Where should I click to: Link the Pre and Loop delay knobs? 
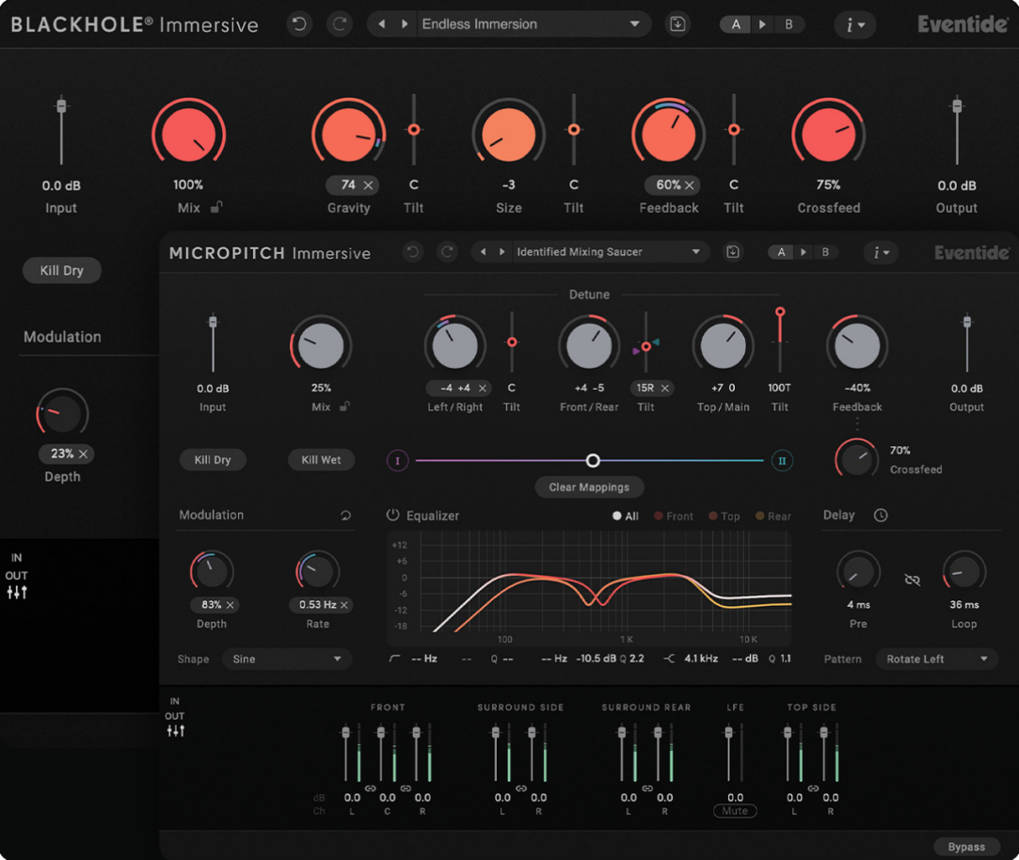click(x=911, y=581)
